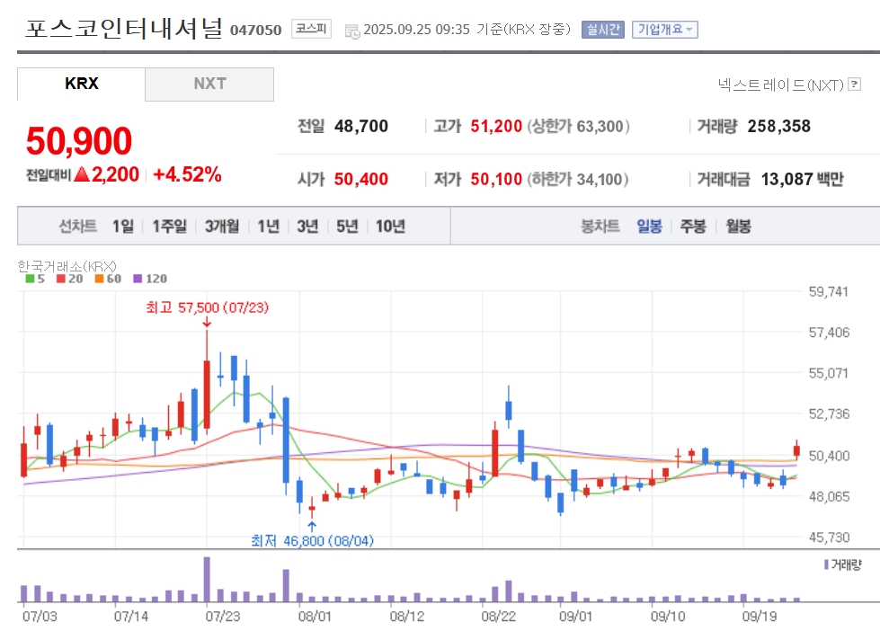Select the 5년 line chart period
880x631 pixels.
[347, 227]
